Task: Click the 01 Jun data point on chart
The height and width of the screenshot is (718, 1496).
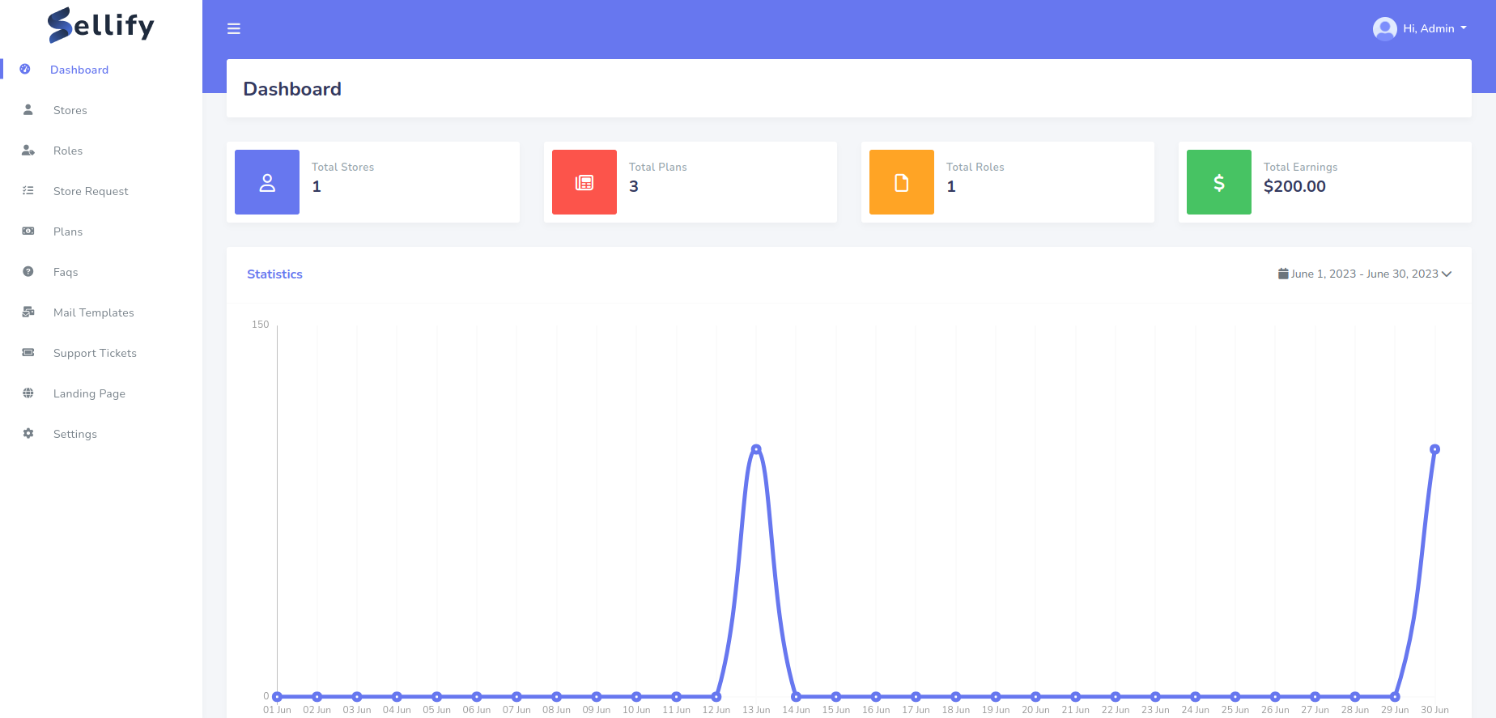Action: click(278, 696)
